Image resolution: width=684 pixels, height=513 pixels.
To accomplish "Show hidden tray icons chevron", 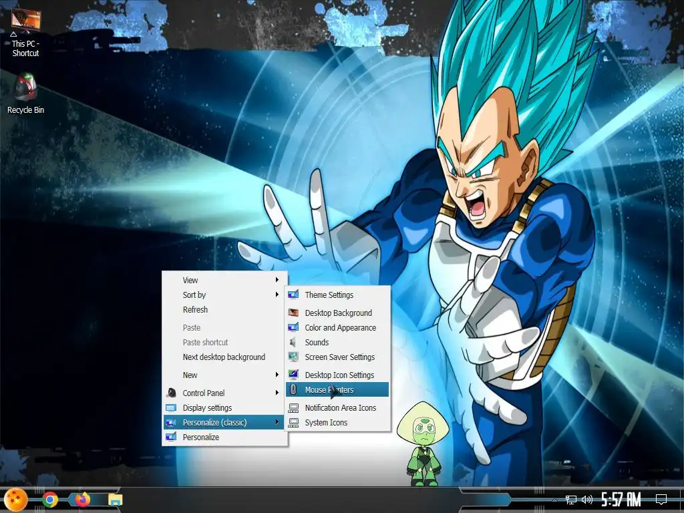I will coord(554,500).
